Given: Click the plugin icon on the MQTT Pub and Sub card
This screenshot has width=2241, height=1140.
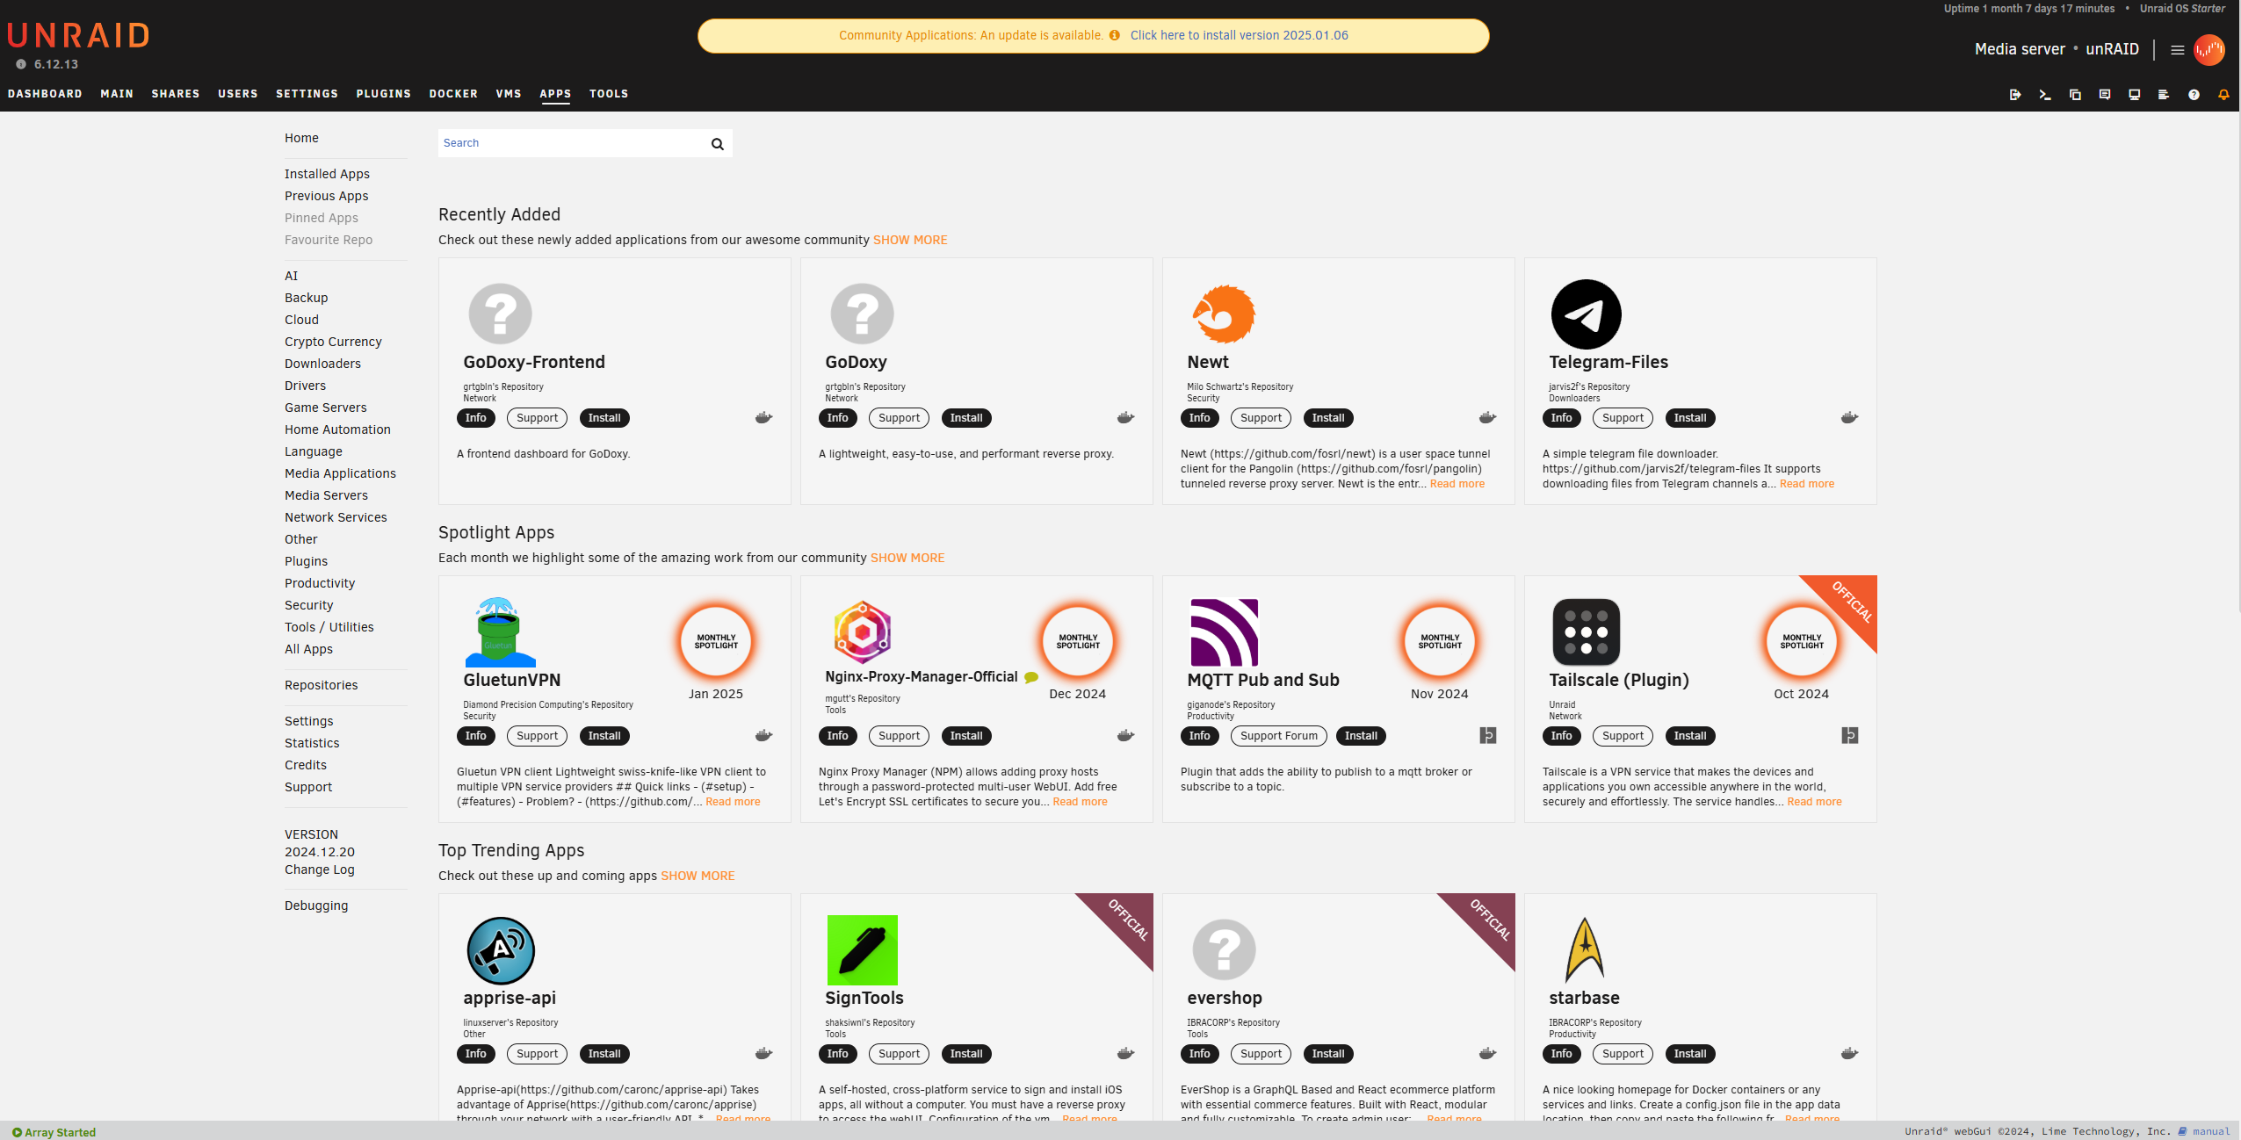Looking at the screenshot, I should (1488, 736).
